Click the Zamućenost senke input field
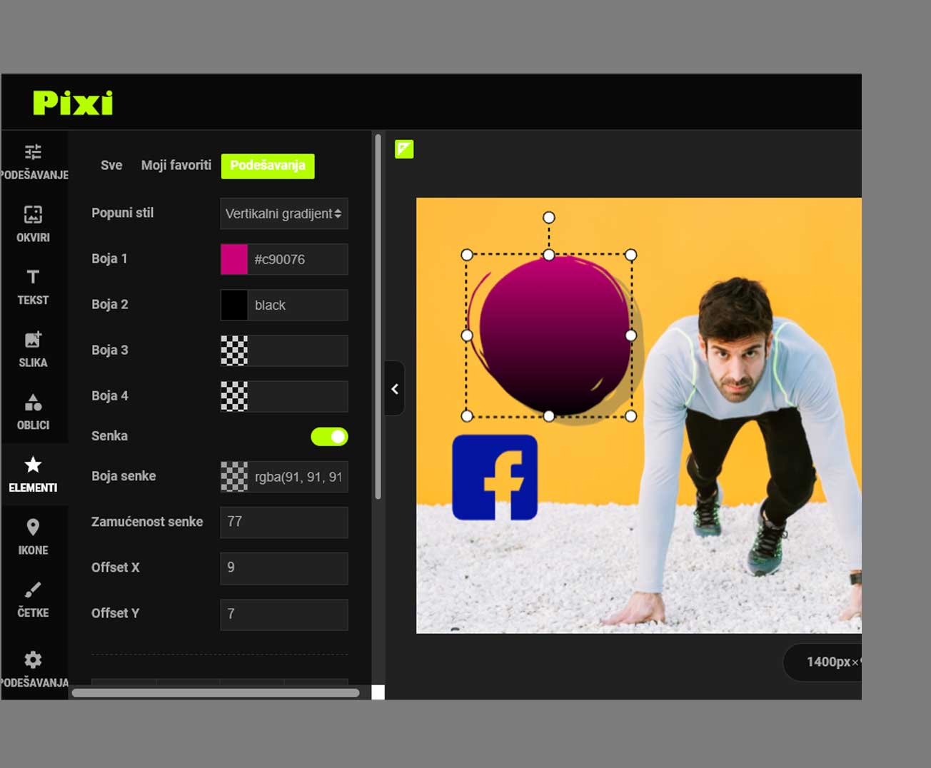Image resolution: width=931 pixels, height=768 pixels. tap(283, 522)
